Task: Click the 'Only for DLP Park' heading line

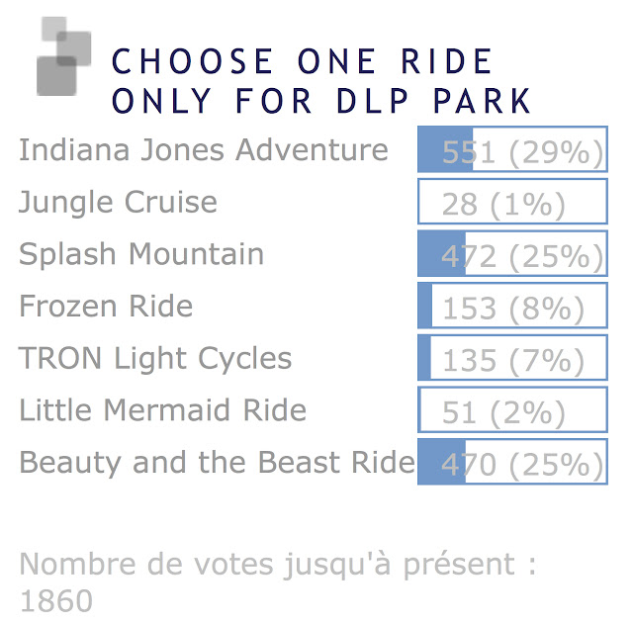Action: (x=320, y=101)
